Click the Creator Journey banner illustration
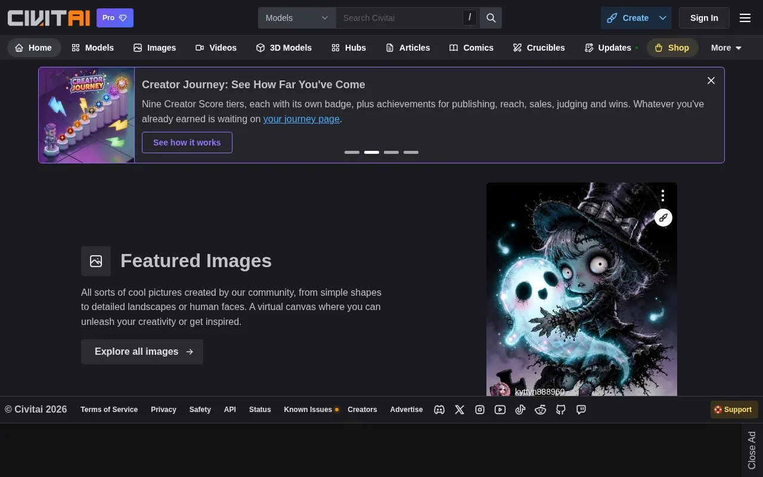Viewport: 763px width, 477px height. pyautogui.click(x=86, y=115)
